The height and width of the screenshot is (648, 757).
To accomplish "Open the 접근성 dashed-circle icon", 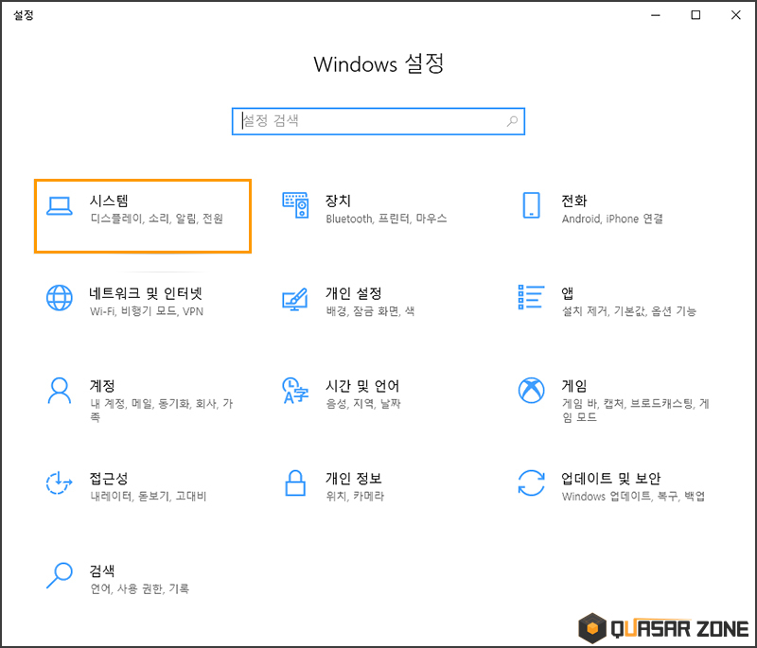I will coord(60,483).
